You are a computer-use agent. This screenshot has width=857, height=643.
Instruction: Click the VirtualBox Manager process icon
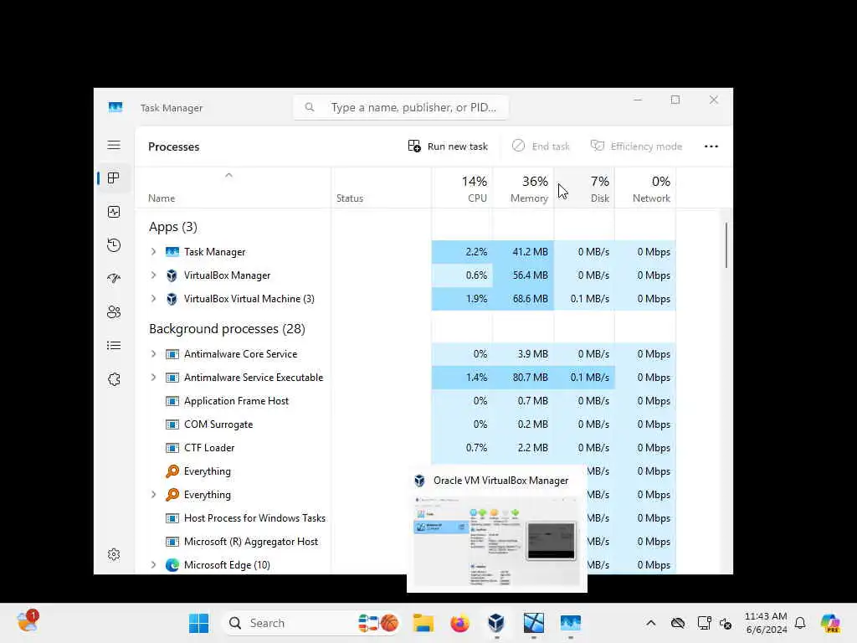click(172, 275)
